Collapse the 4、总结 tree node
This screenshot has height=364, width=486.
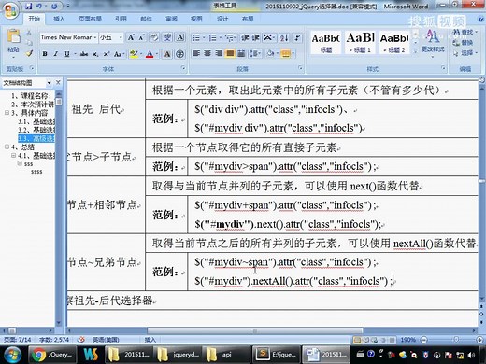(7, 147)
